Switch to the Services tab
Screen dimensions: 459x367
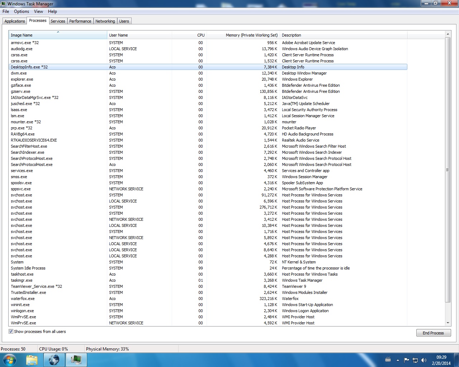(58, 21)
